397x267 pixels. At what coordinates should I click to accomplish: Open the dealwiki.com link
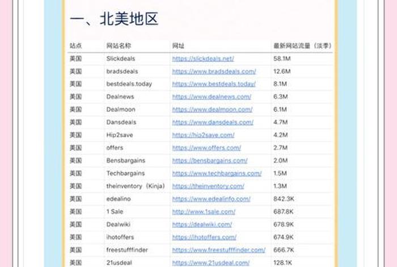click(x=202, y=224)
